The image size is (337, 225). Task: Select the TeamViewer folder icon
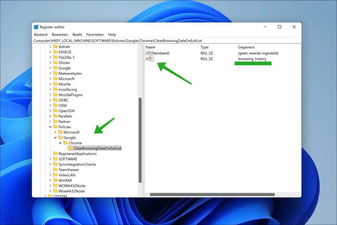(55, 169)
